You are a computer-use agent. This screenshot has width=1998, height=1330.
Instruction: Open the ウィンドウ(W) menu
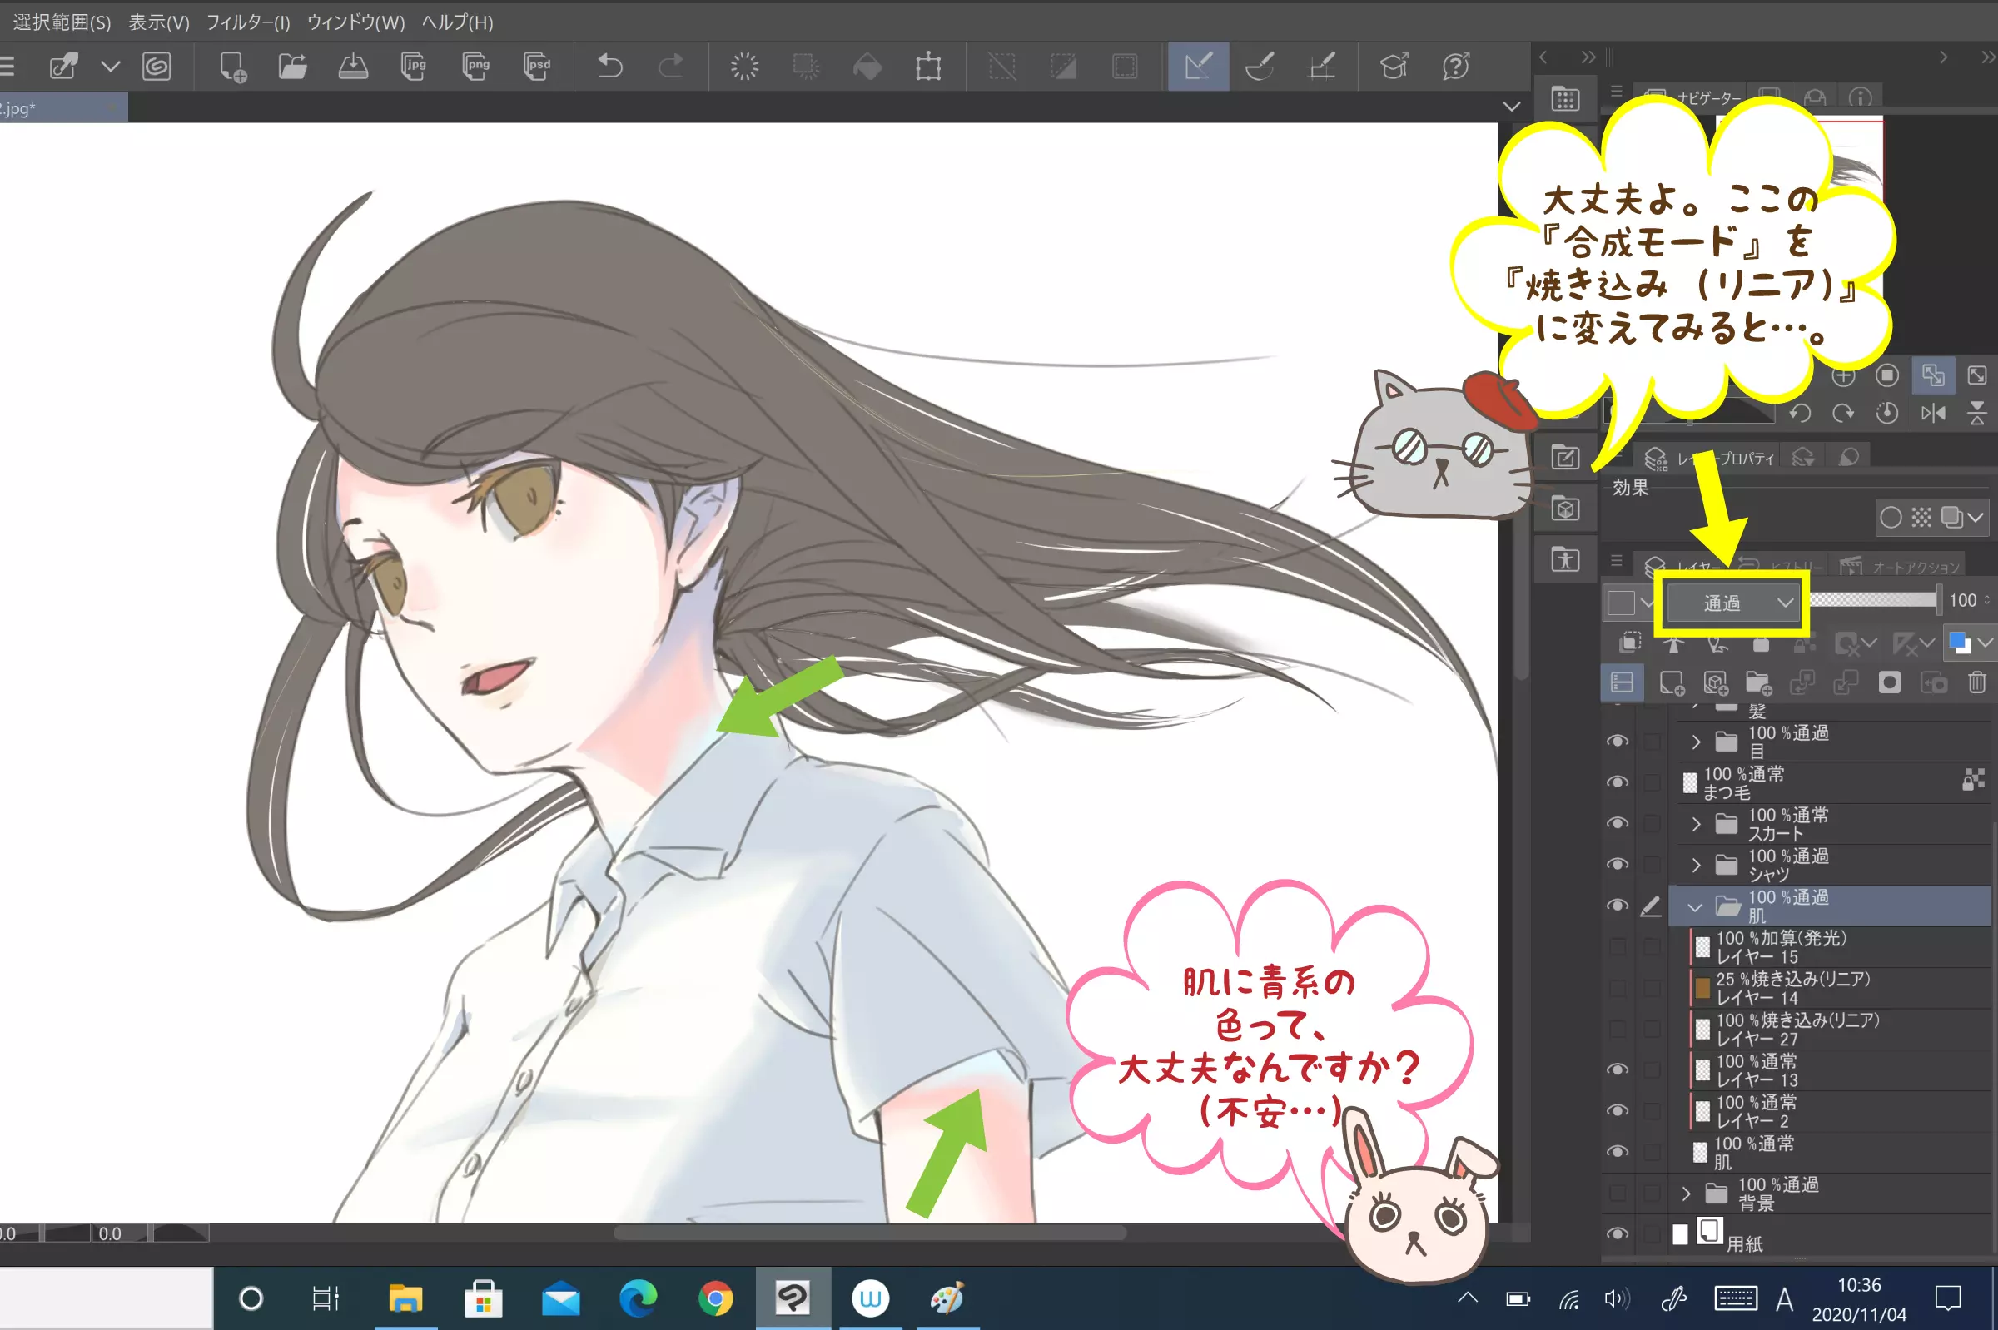click(355, 22)
